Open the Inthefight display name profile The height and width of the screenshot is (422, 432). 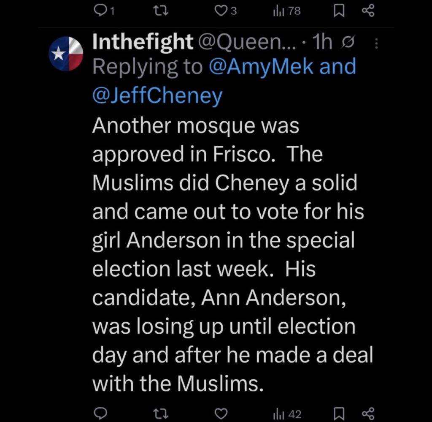tap(142, 42)
